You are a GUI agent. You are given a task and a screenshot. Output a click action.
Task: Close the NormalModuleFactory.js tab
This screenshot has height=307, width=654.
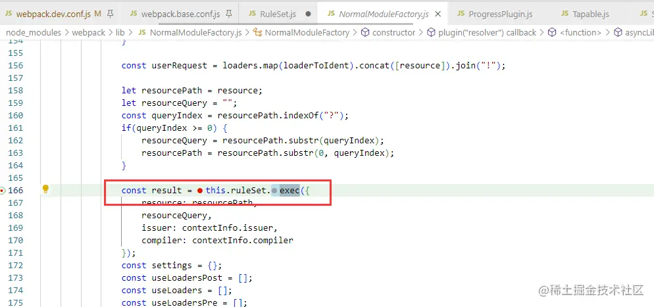click(438, 14)
